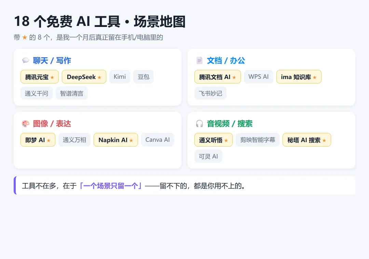Select the Napkin AI starred chip
This screenshot has width=369, height=259.
pos(116,140)
